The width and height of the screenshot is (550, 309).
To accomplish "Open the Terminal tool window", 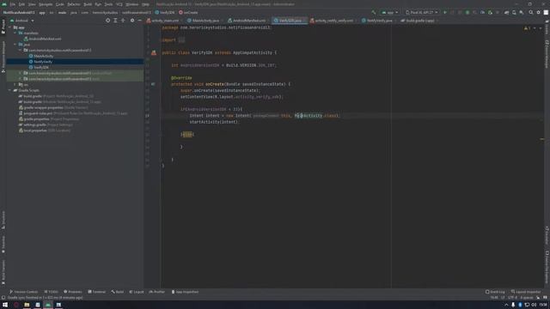I will click(97, 292).
